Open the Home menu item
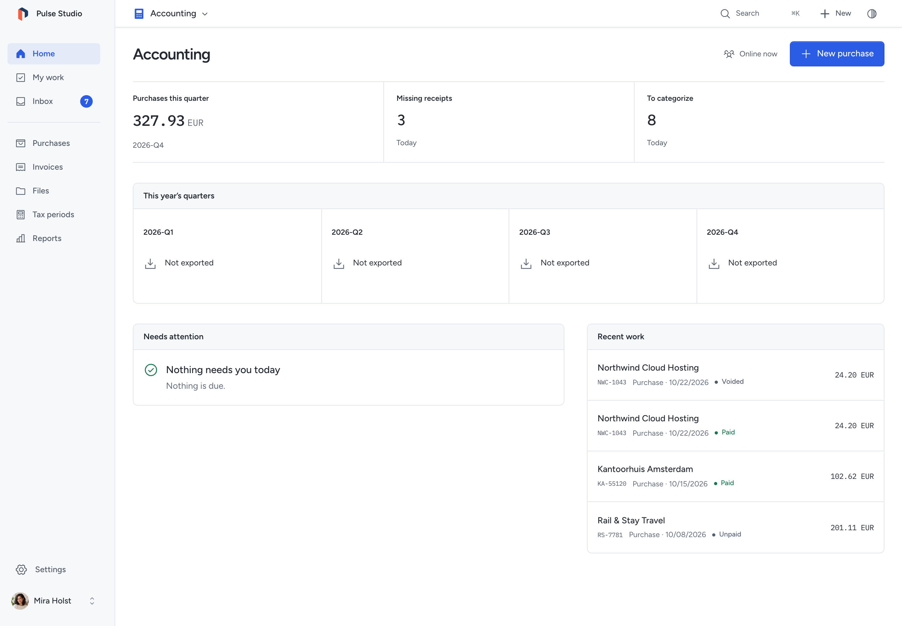The image size is (902, 626). tap(54, 54)
